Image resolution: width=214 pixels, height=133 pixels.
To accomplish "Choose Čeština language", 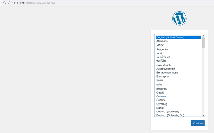I will 178,100.
